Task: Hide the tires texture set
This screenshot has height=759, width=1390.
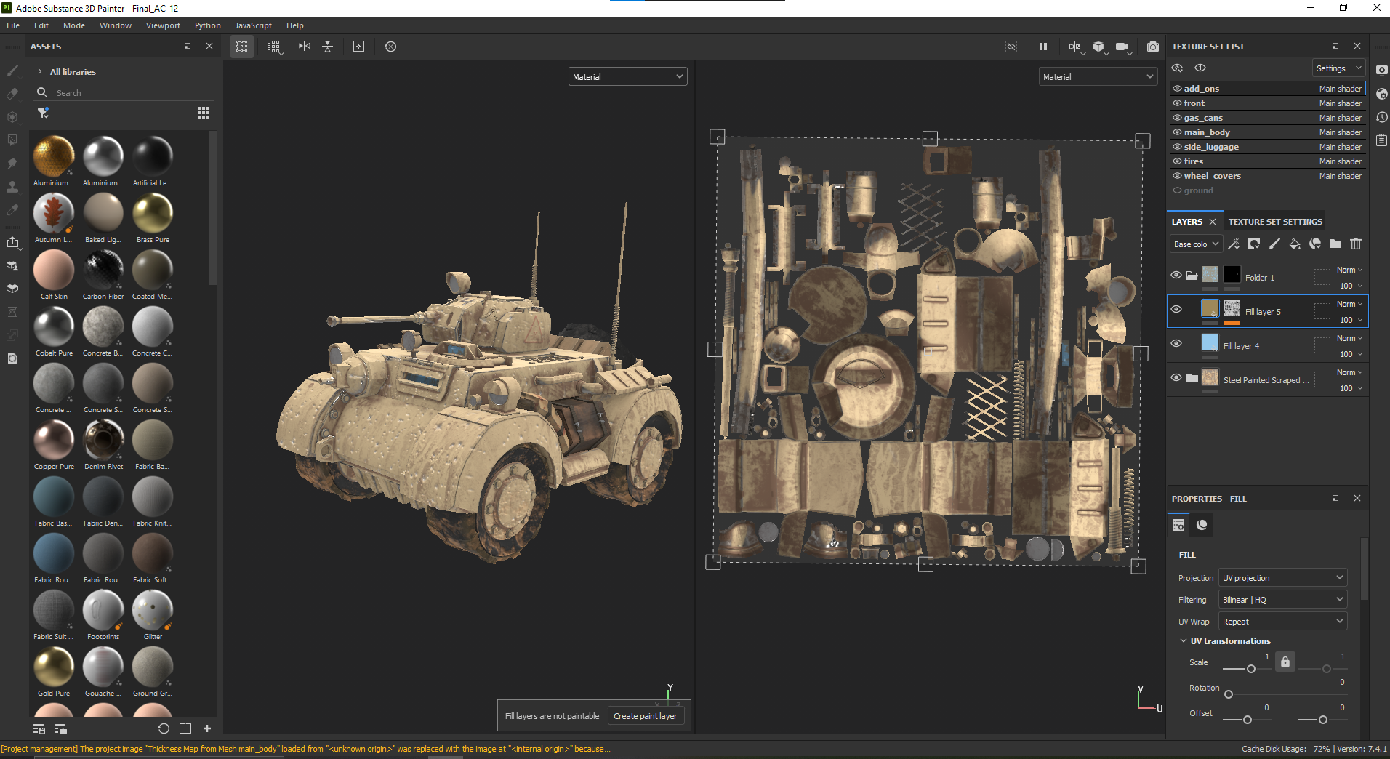Action: click(1177, 161)
